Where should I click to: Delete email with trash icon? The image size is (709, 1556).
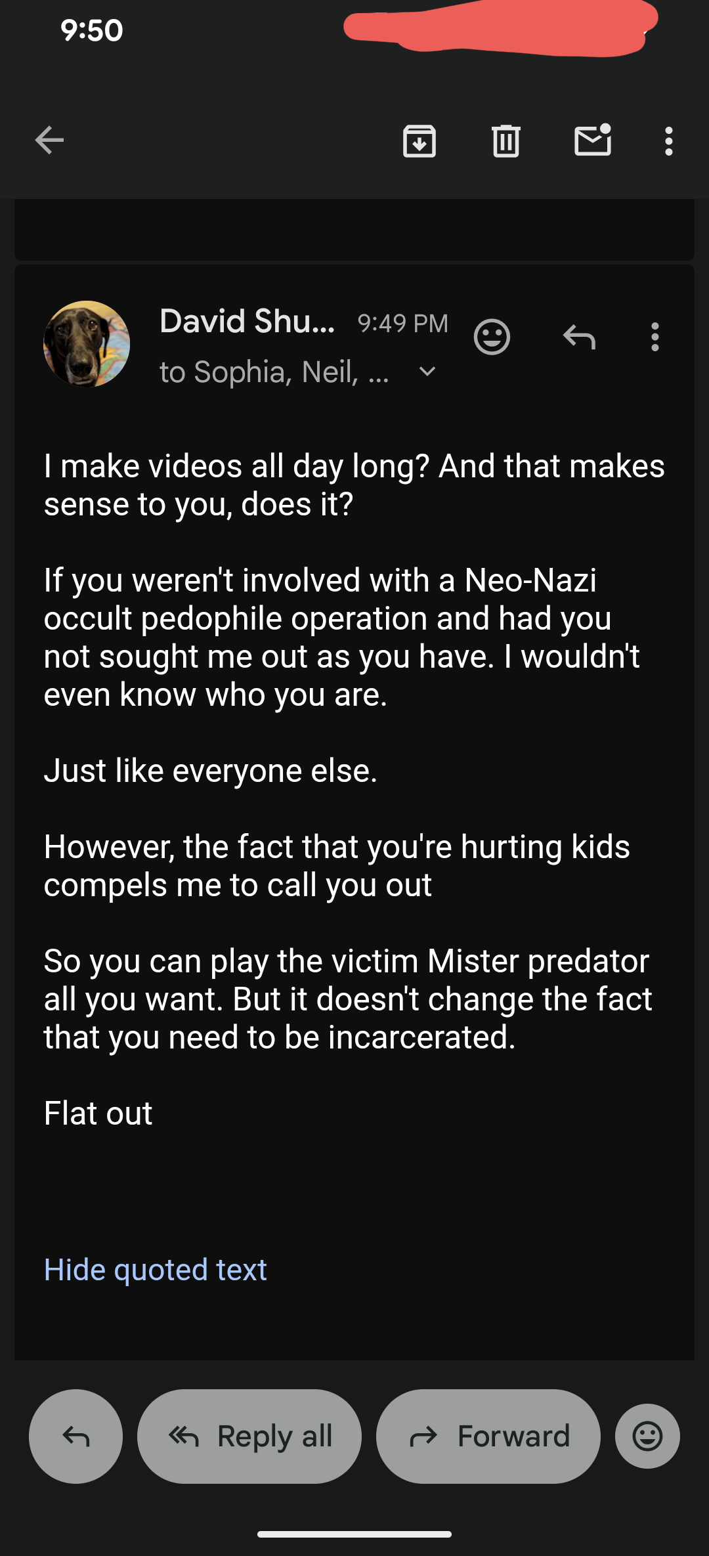tap(506, 140)
